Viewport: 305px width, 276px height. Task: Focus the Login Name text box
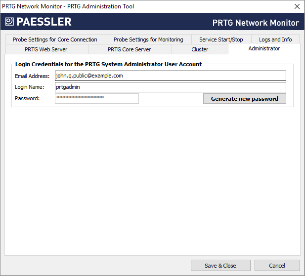tap(170, 87)
